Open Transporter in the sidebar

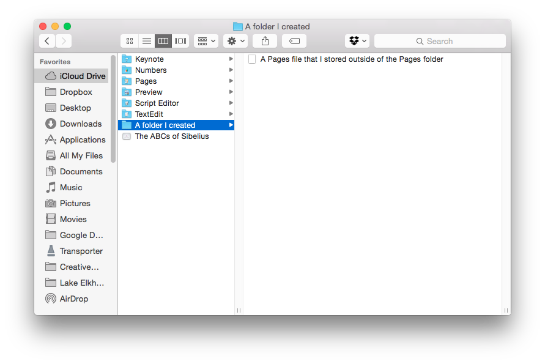click(72, 251)
